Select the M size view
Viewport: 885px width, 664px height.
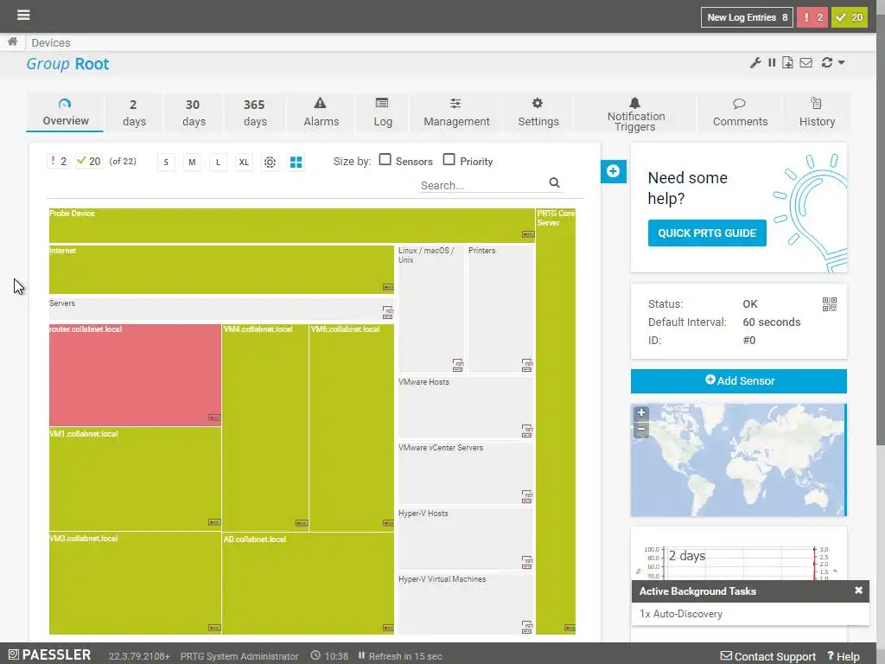coord(192,163)
